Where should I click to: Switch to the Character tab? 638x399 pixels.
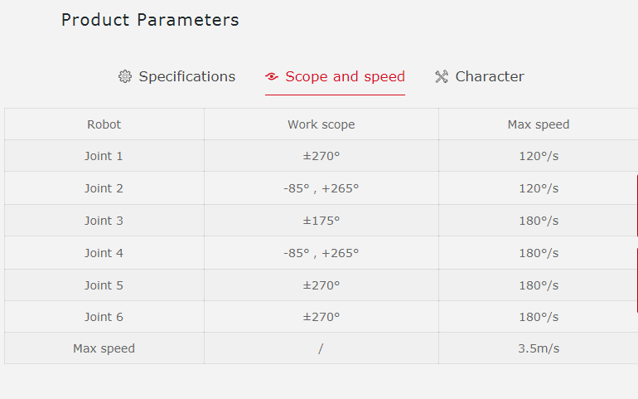pyautogui.click(x=489, y=76)
